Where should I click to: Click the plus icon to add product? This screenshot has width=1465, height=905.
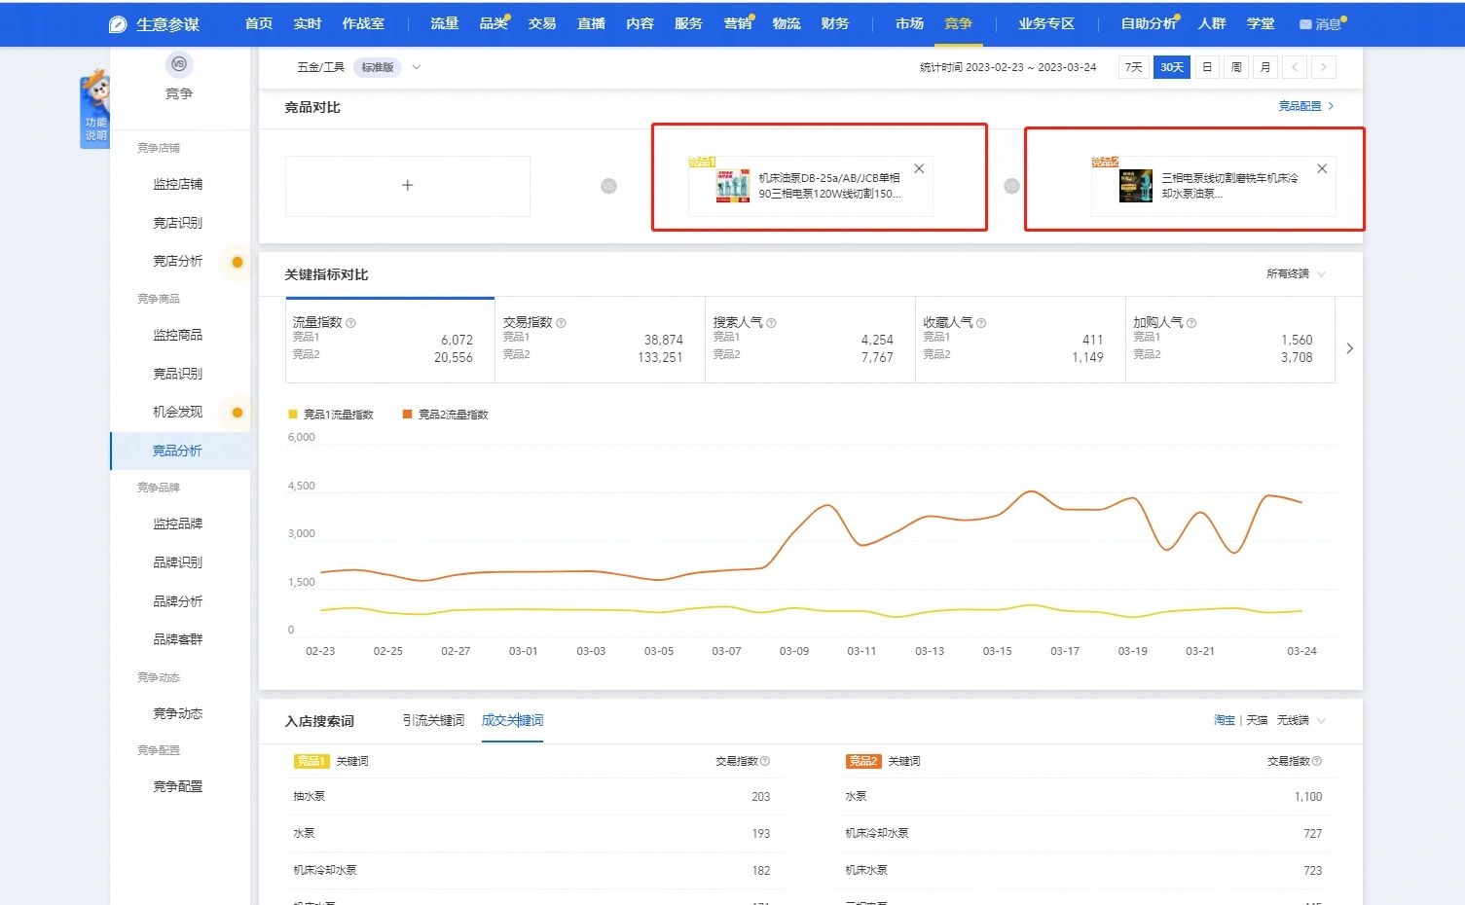click(408, 185)
